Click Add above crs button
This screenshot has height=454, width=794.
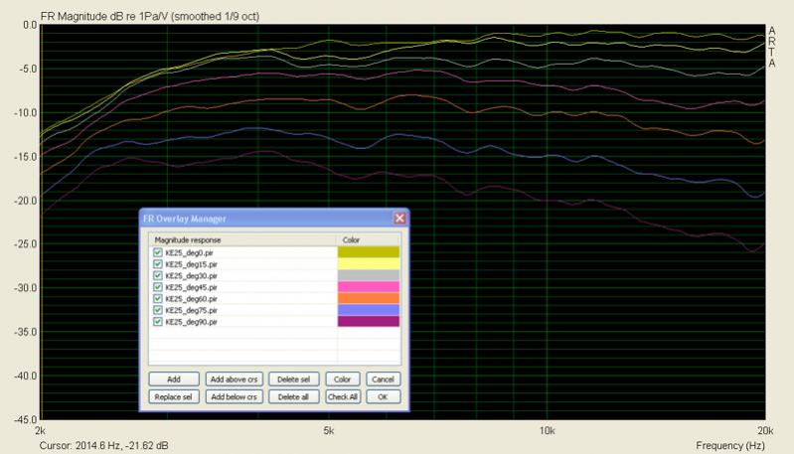pos(234,379)
